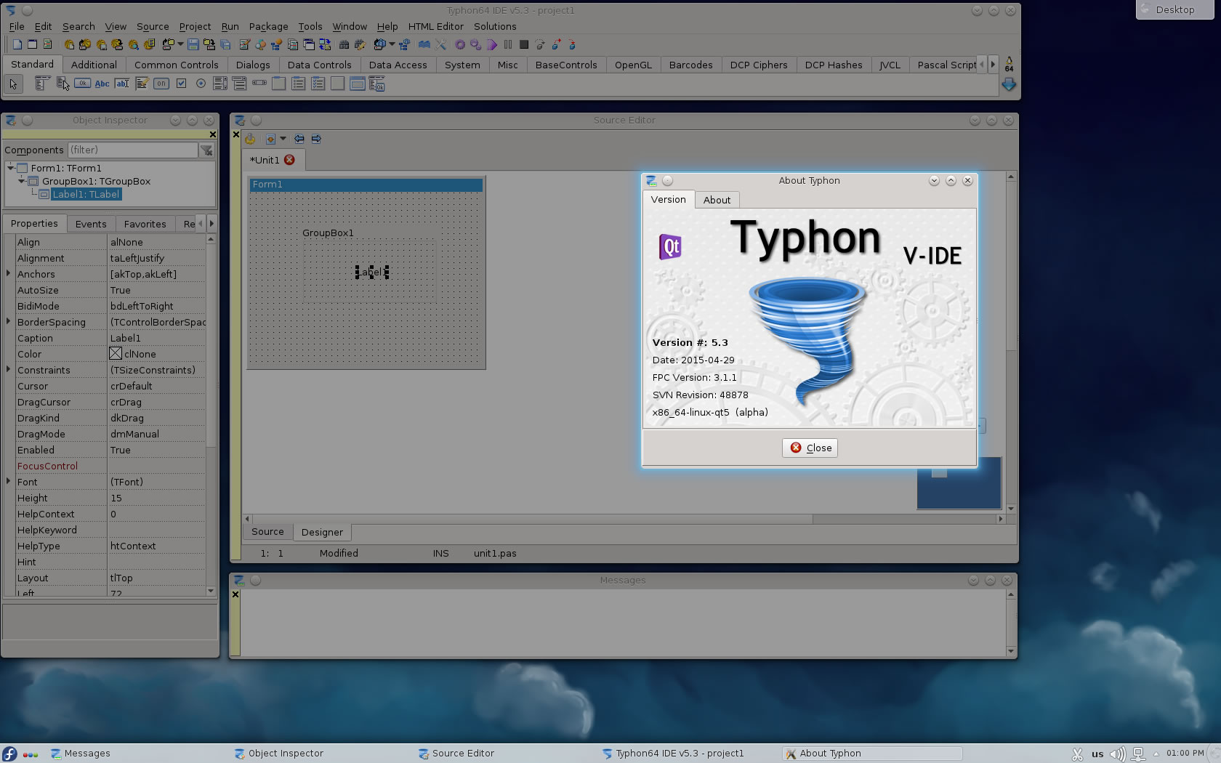
Task: Expand the Constraints property
Action: coord(9,370)
